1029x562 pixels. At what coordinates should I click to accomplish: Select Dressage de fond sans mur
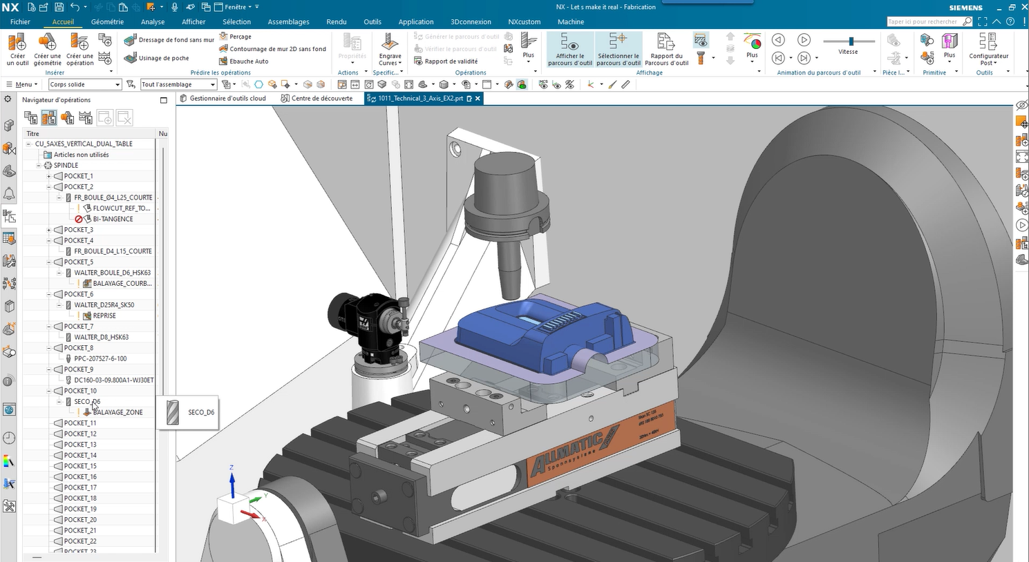pos(169,40)
